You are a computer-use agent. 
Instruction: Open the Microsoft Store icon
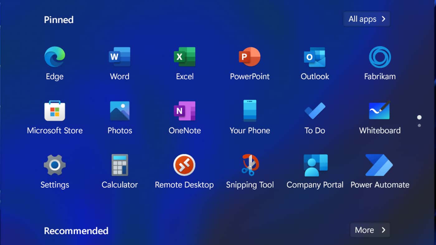point(55,111)
